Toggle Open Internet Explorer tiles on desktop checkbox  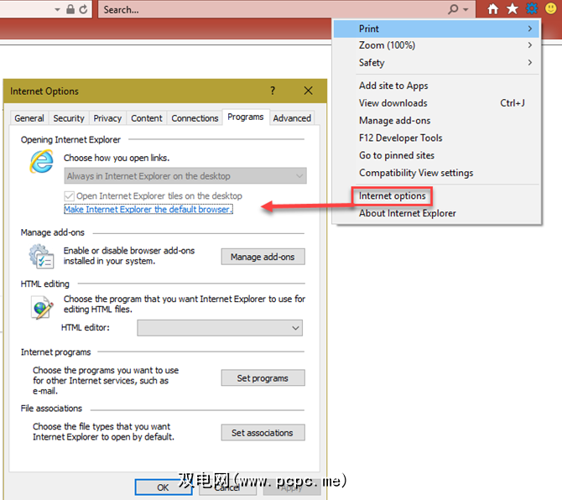(69, 196)
